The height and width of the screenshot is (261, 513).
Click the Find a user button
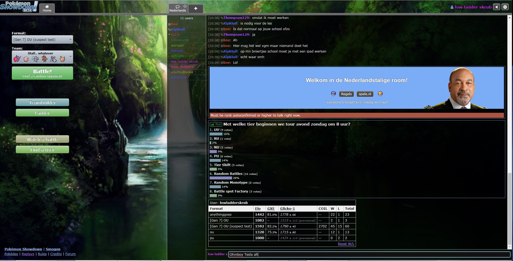[42, 150]
